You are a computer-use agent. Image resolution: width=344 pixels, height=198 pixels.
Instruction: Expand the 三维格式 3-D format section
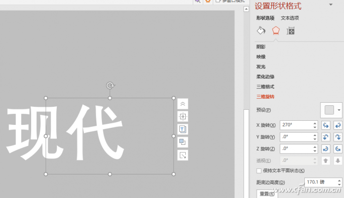tap(266, 87)
